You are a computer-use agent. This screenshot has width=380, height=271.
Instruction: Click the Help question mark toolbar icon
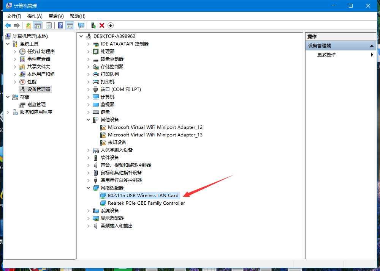coord(60,25)
